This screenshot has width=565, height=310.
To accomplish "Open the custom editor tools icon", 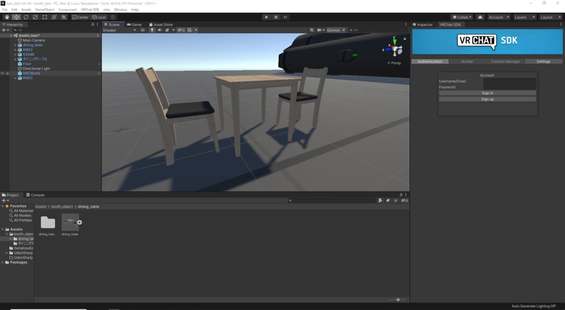I will click(63, 17).
